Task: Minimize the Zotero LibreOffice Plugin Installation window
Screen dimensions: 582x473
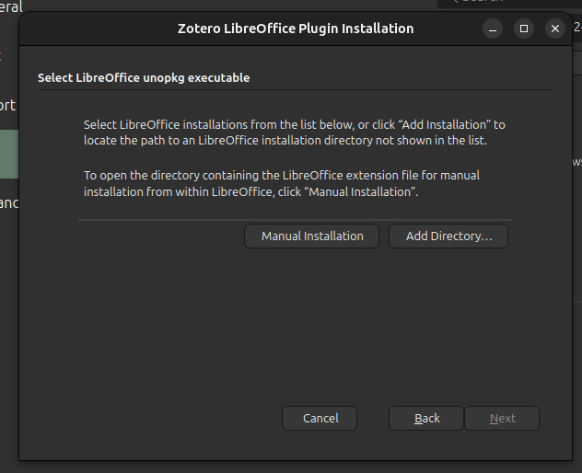Action: [x=493, y=29]
